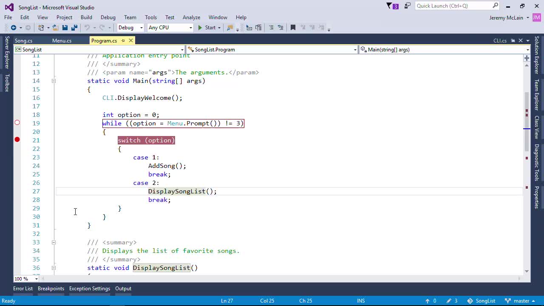Open the SongList project scope dropdown
This screenshot has width=544, height=306.
tap(99, 50)
